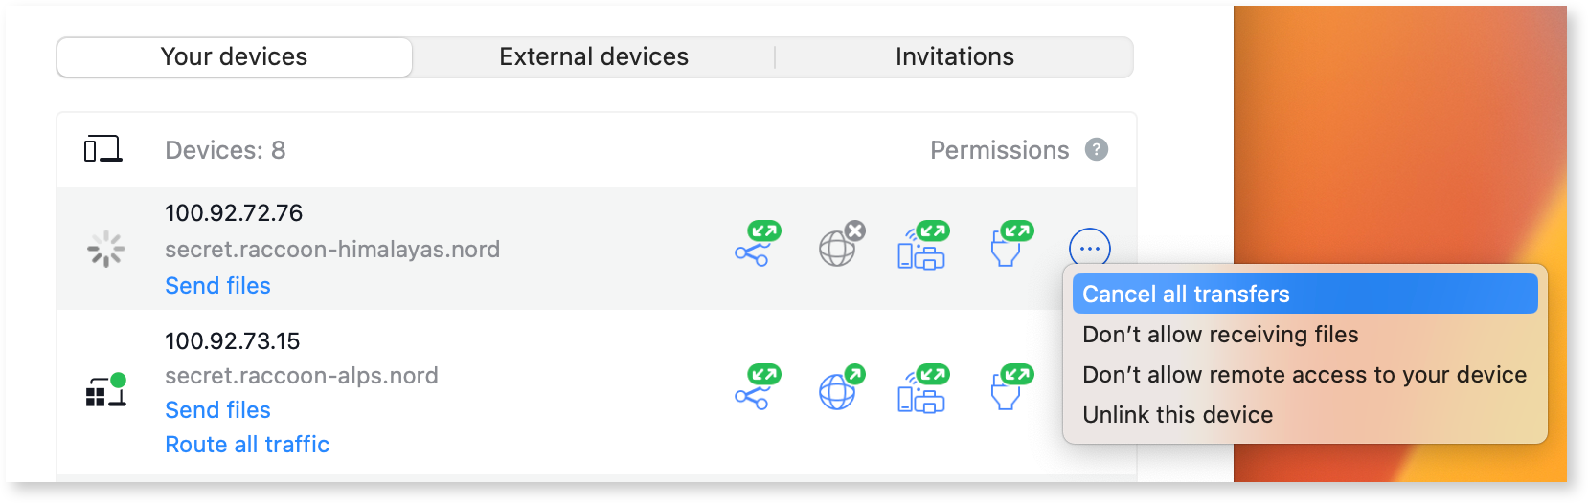The image size is (1588, 503).
Task: Toggle local network access icon for secret.raccoon-himalayas.nord
Action: [x=922, y=246]
